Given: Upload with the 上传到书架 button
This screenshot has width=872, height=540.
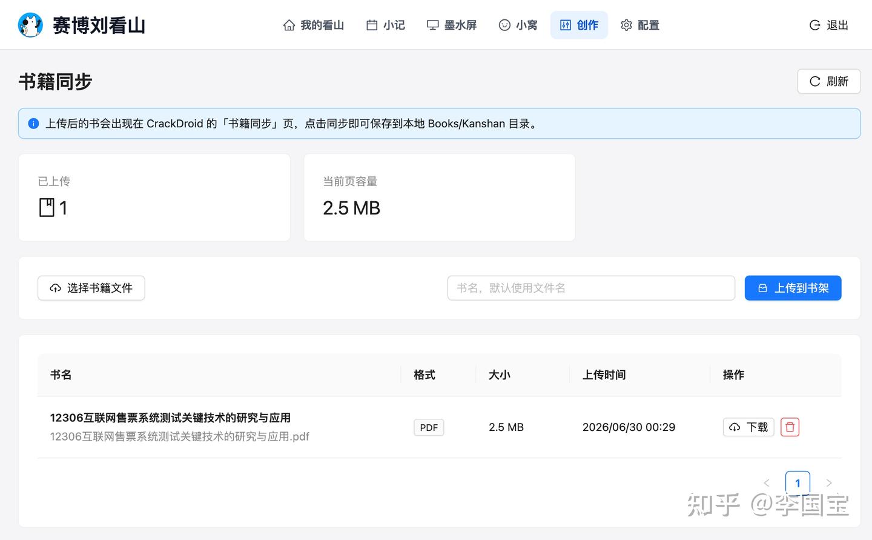Looking at the screenshot, I should 793,288.
